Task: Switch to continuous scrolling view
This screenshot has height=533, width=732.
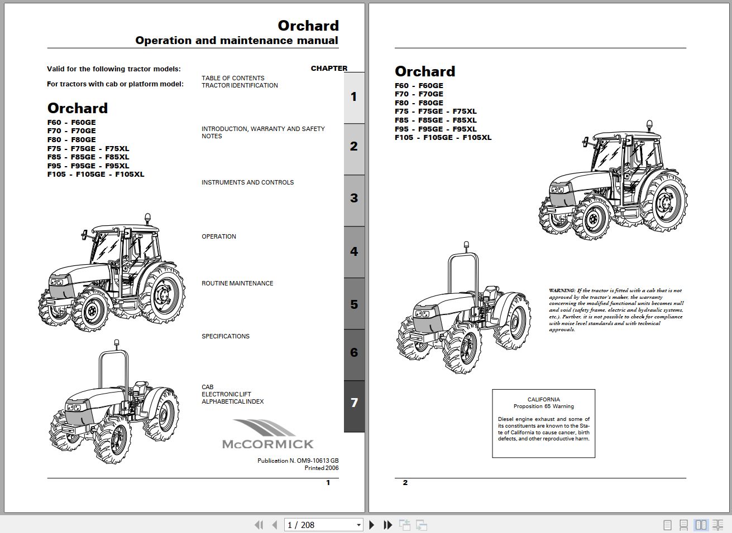Action: (683, 525)
